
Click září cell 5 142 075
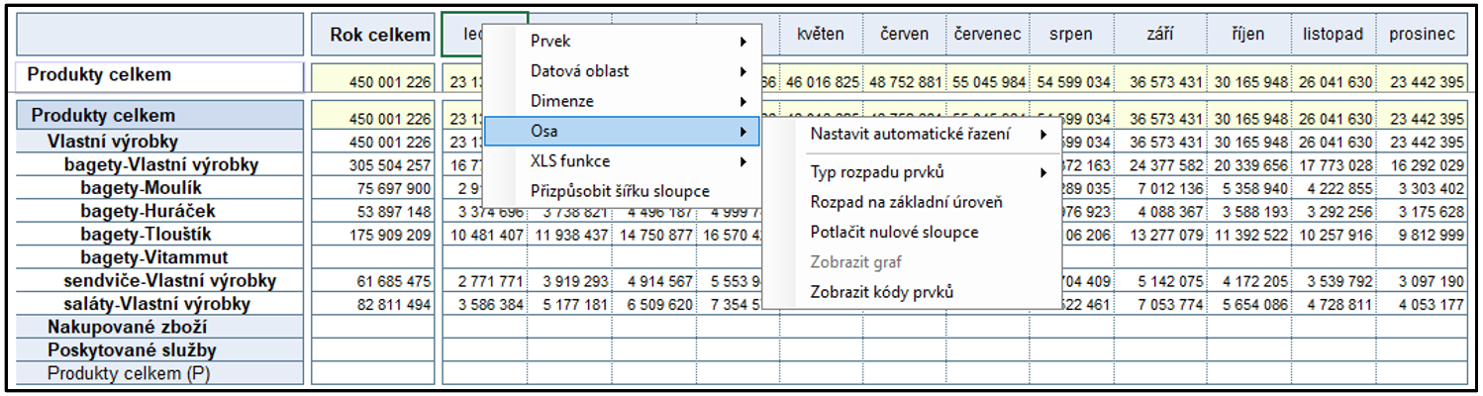[1160, 282]
